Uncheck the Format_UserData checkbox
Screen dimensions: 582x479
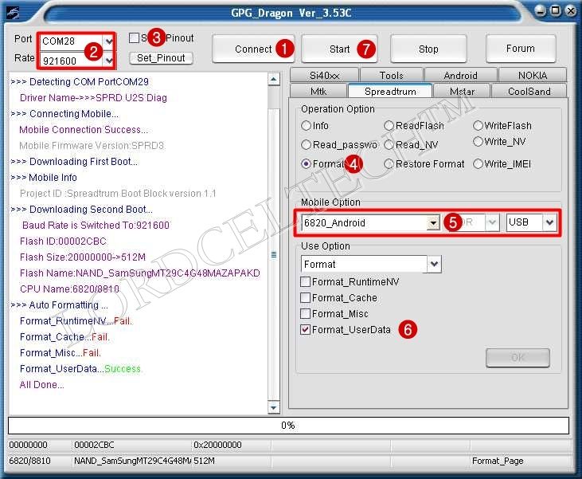(306, 330)
